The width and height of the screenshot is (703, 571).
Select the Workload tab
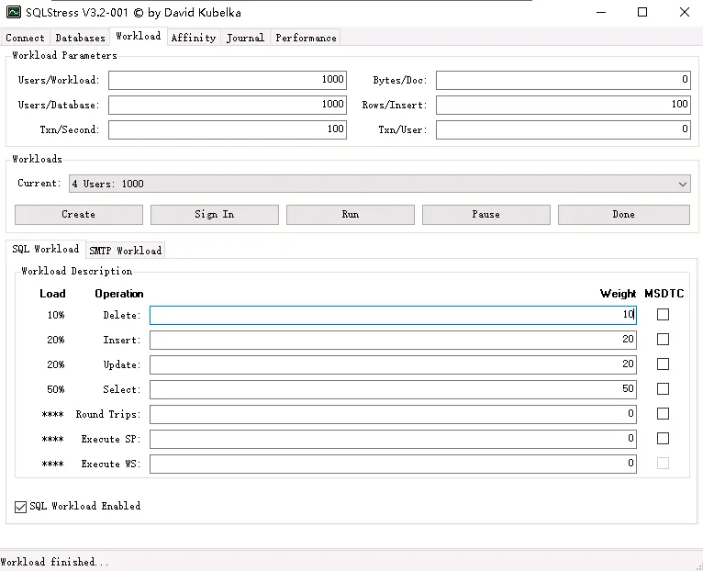[138, 37]
